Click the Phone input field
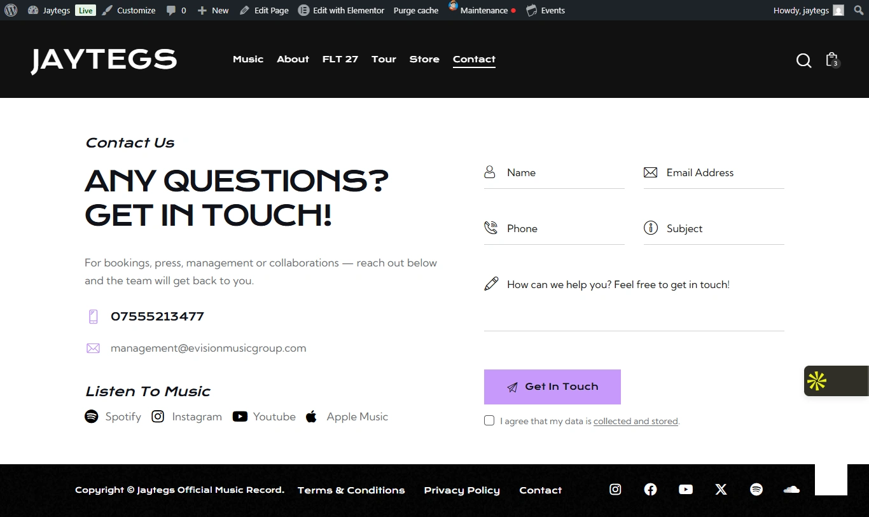 pos(554,229)
